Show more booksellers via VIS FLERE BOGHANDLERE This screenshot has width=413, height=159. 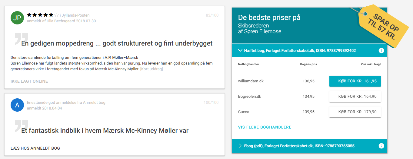point(265,127)
